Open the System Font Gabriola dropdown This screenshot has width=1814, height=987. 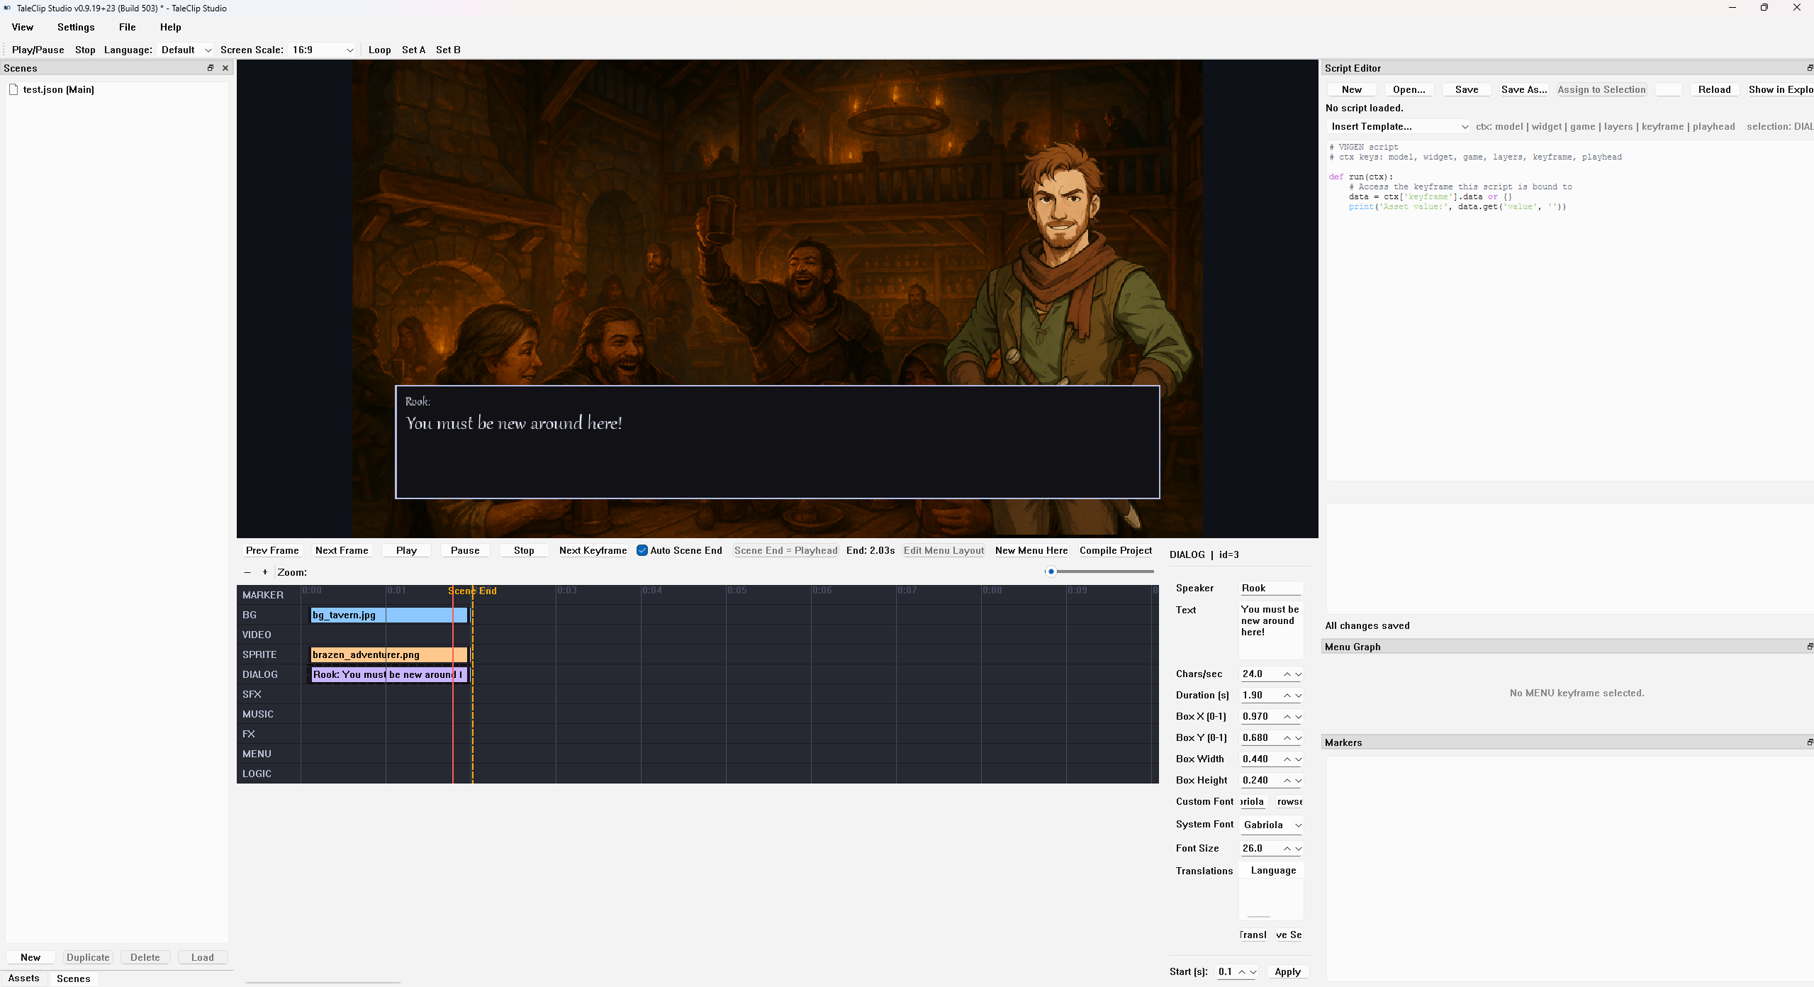pyautogui.click(x=1272, y=825)
